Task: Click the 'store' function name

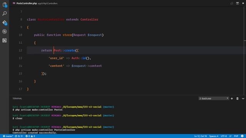Action: 67,35
